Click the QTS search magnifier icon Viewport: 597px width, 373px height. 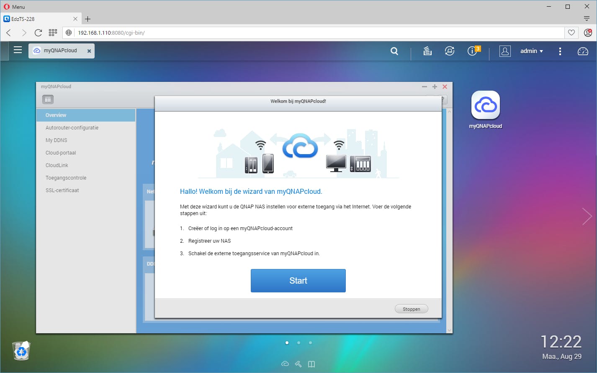tap(394, 51)
